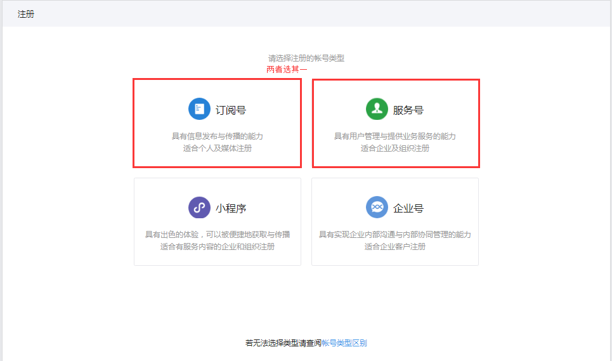Click the purple 小程序 icon
This screenshot has width=612, height=361.
tap(199, 207)
